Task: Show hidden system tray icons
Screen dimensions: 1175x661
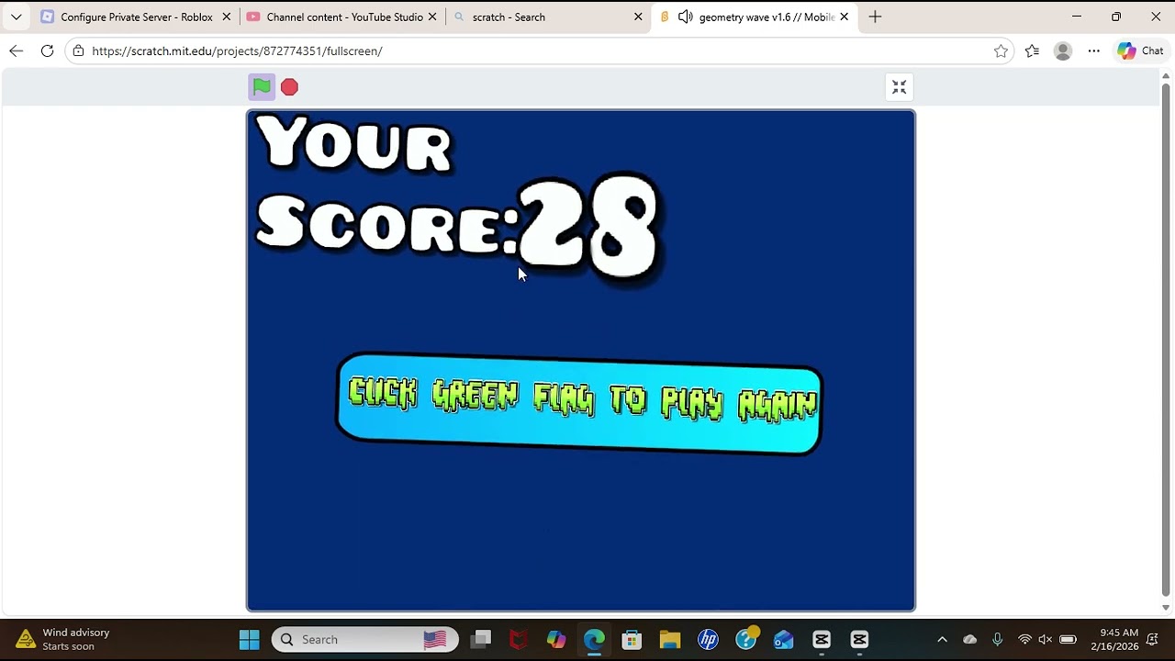Action: point(942,640)
